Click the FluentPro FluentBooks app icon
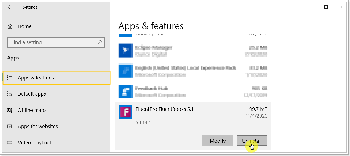Viewport: 350px width, 156px height. pyautogui.click(x=126, y=112)
